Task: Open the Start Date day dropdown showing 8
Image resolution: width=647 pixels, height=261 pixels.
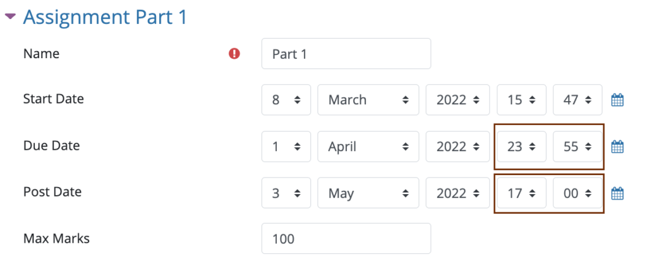Action: click(x=286, y=100)
